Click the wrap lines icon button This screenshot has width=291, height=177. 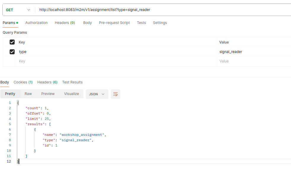[115, 94]
